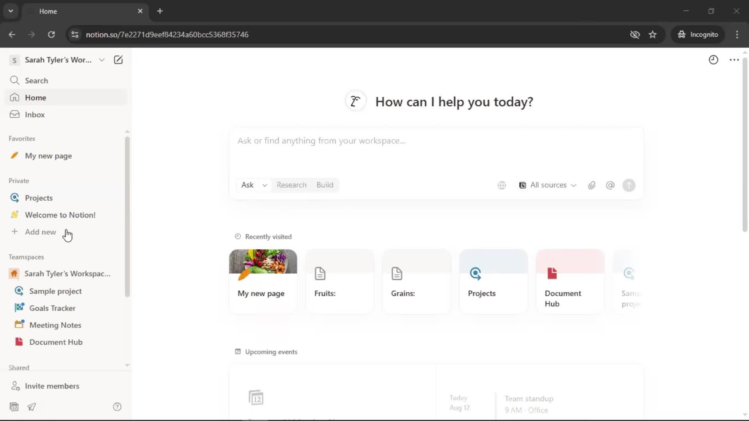
Task: Open Inbox in the sidebar
Action: [66, 115]
